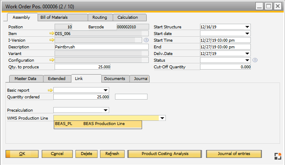
Task: Open Product Costing Analysis
Action: click(165, 154)
